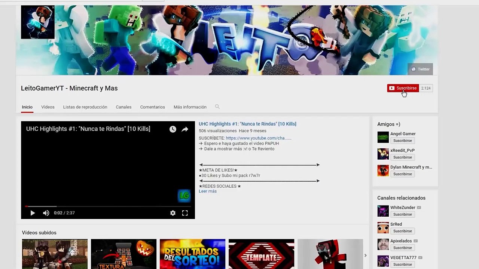The image size is (479, 269).
Task: Open VEGETTA777 channel avatar
Action: [x=383, y=261]
